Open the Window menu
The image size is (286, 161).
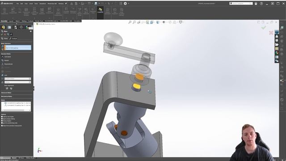(61, 4)
